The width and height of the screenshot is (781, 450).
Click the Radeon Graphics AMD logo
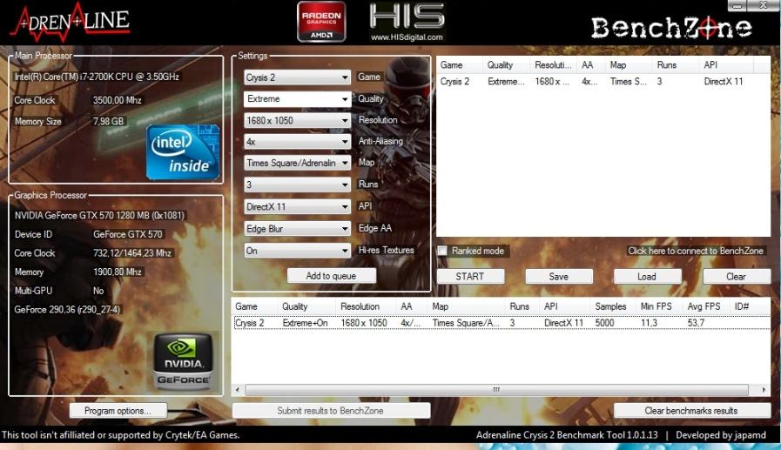[321, 22]
